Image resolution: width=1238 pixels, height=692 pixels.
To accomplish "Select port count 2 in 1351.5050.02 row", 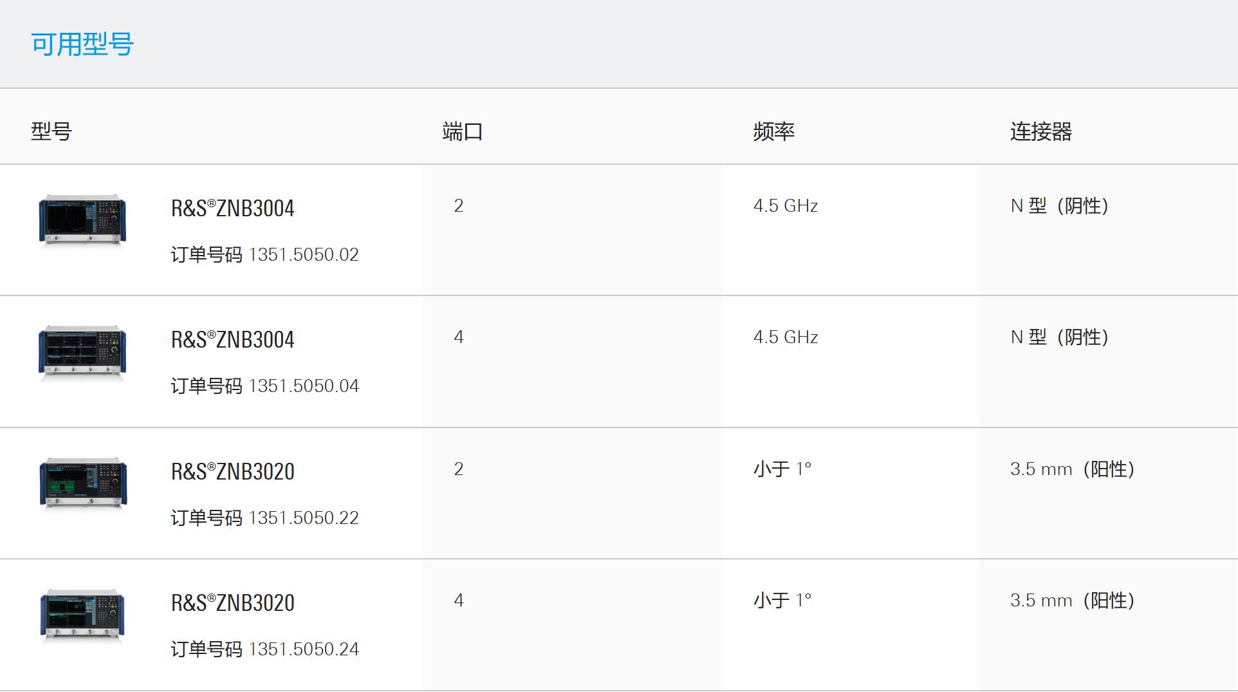I will tap(459, 206).
